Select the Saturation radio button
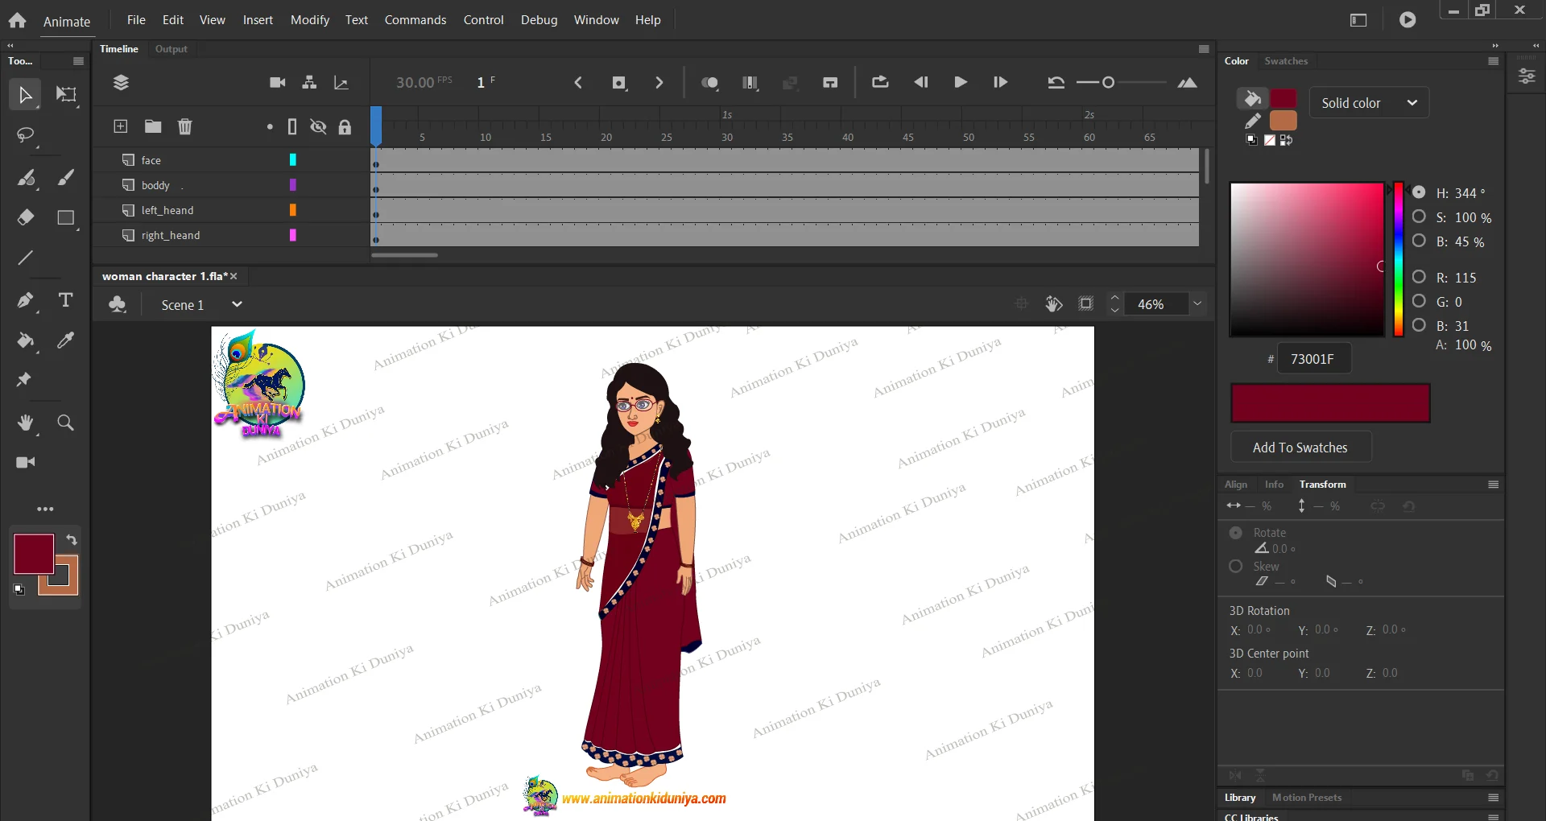This screenshot has height=821, width=1546. [1419, 217]
